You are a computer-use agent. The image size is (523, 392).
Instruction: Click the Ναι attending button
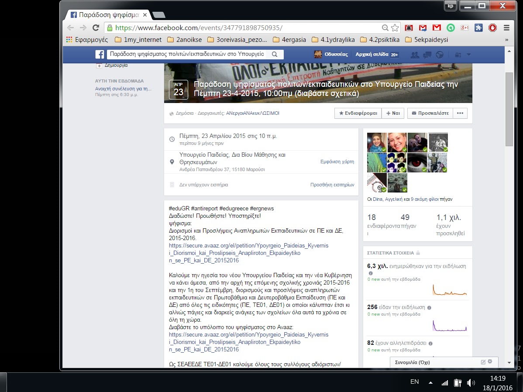tap(393, 113)
